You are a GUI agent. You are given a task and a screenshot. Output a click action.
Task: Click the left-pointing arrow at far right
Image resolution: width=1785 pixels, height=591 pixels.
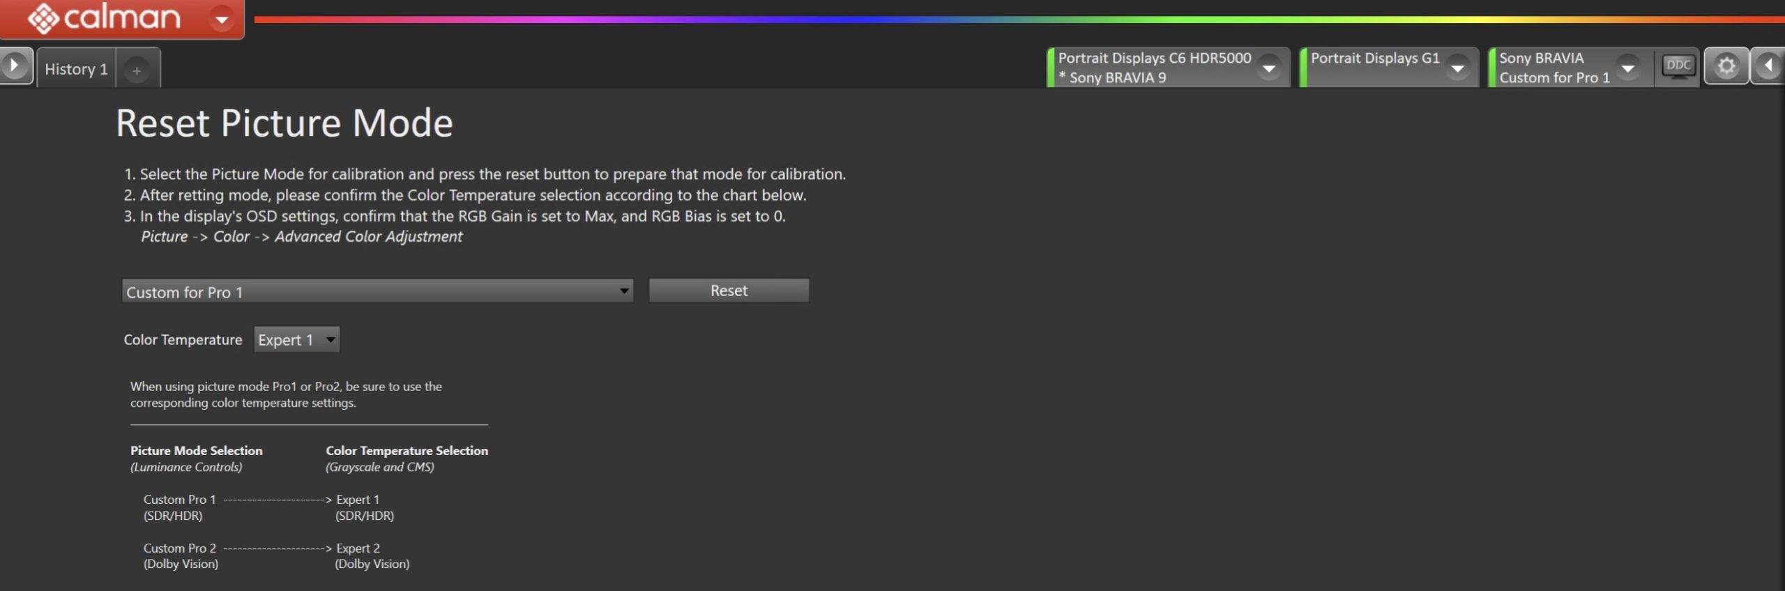(x=1768, y=66)
